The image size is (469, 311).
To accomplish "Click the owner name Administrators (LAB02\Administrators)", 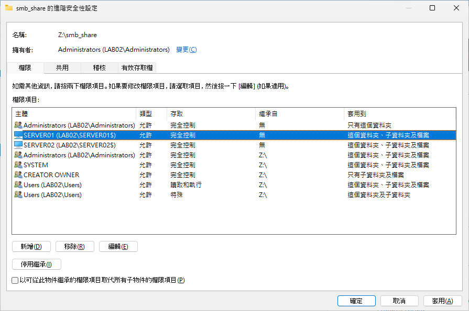I will pos(114,50).
